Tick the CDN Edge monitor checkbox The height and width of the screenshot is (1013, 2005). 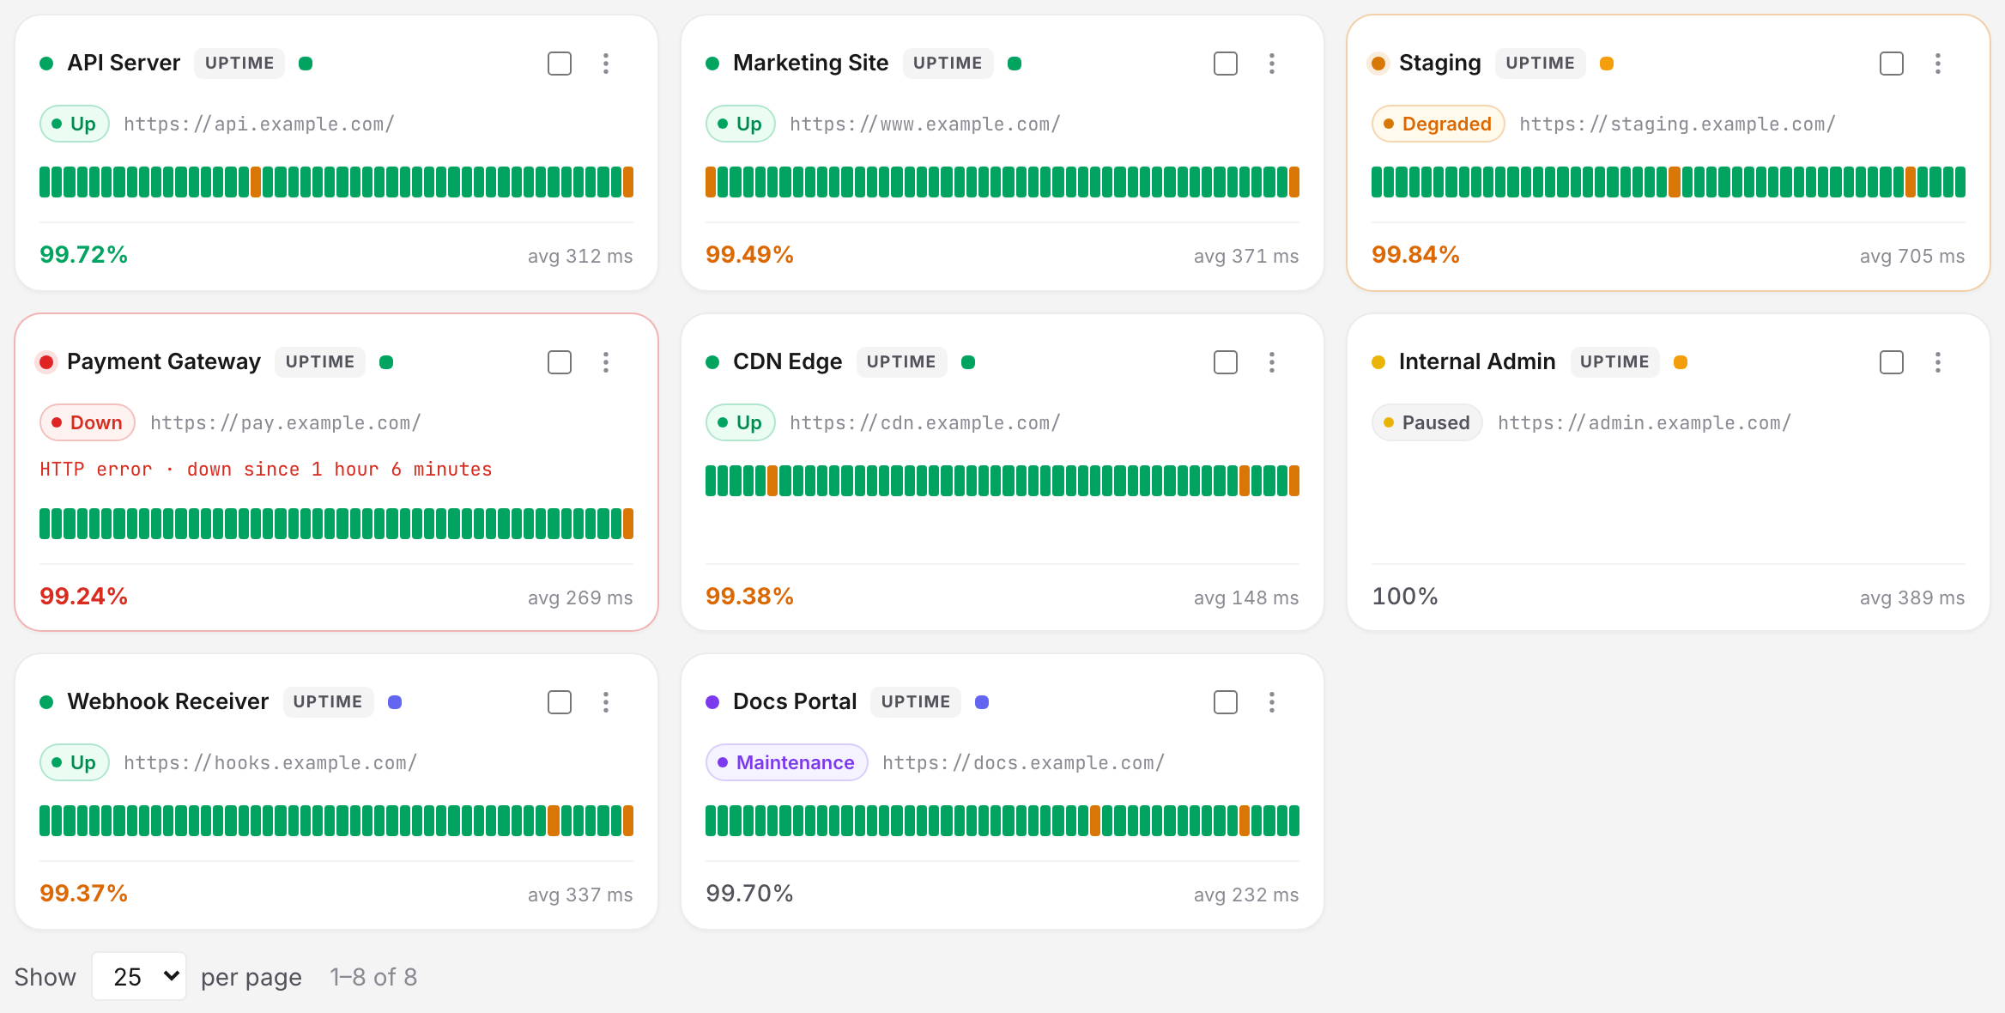point(1226,362)
